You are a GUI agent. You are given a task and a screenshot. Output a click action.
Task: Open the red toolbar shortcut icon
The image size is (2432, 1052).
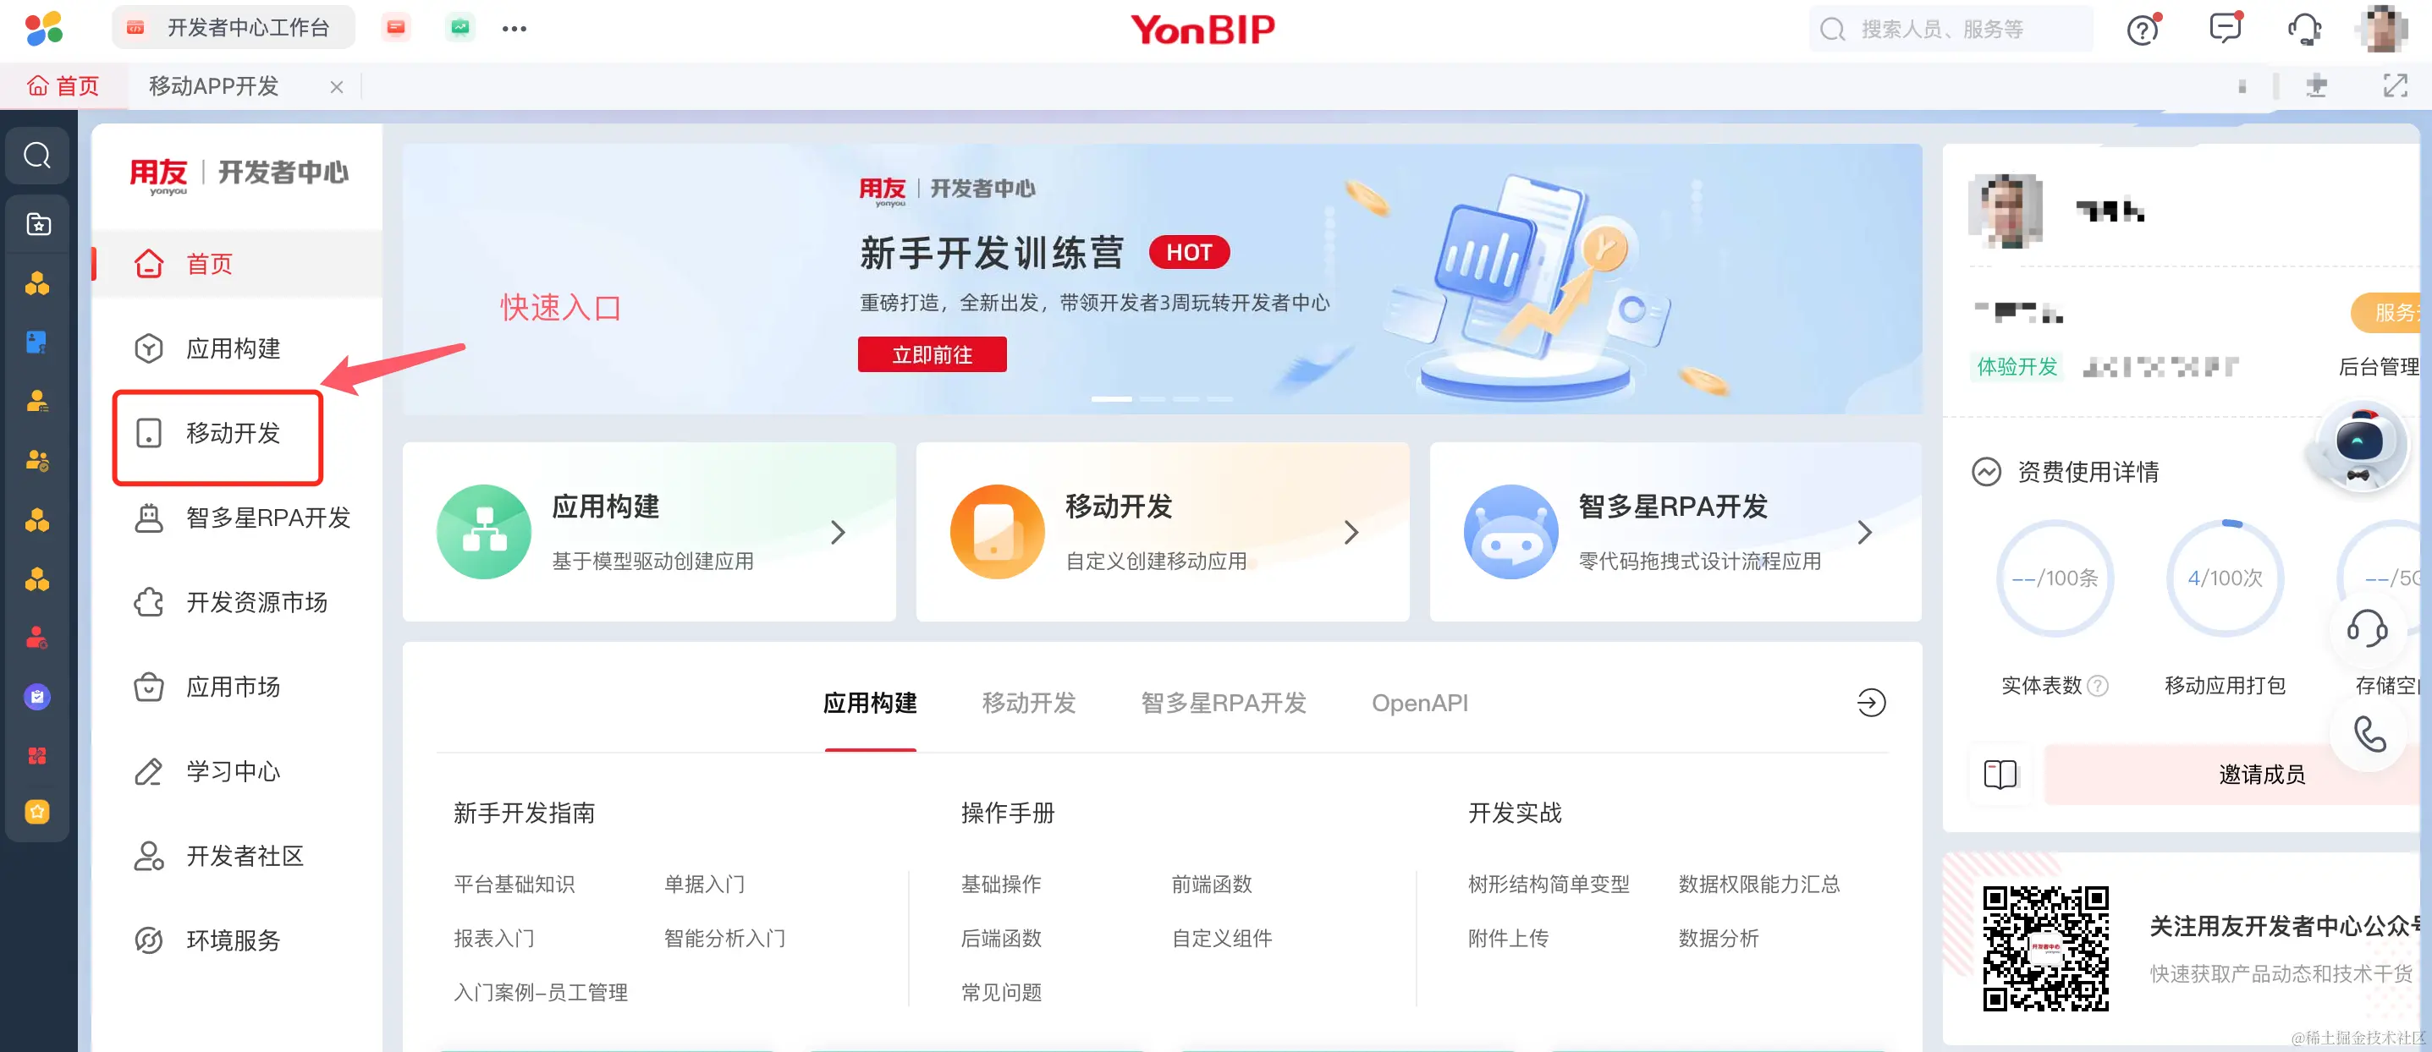click(395, 27)
